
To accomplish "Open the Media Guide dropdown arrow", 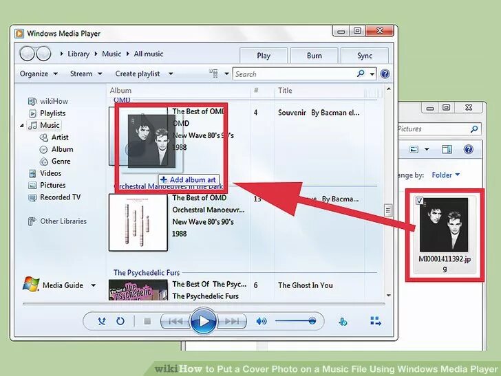I will tap(94, 285).
